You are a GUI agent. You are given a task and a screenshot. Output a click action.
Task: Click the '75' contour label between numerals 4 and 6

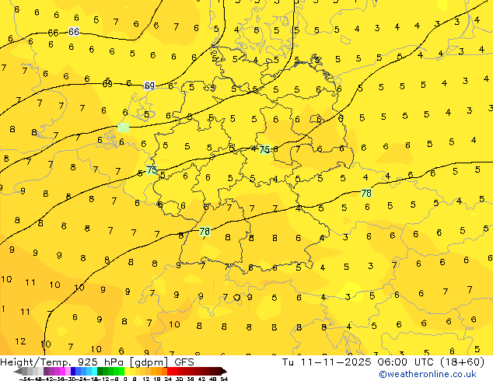(264, 149)
